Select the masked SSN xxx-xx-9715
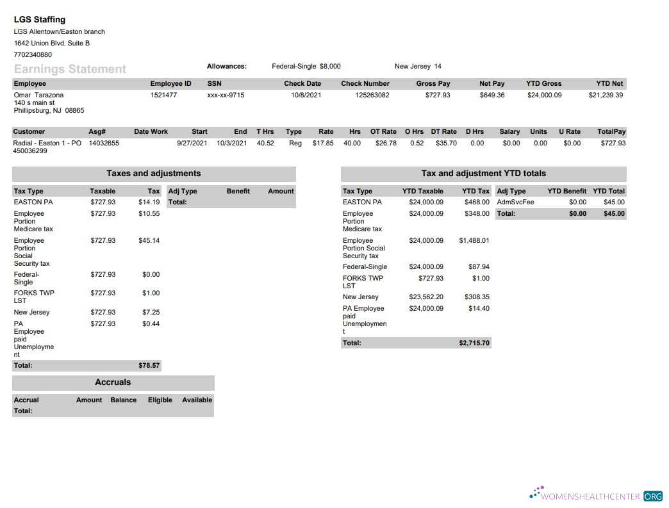 click(227, 95)
